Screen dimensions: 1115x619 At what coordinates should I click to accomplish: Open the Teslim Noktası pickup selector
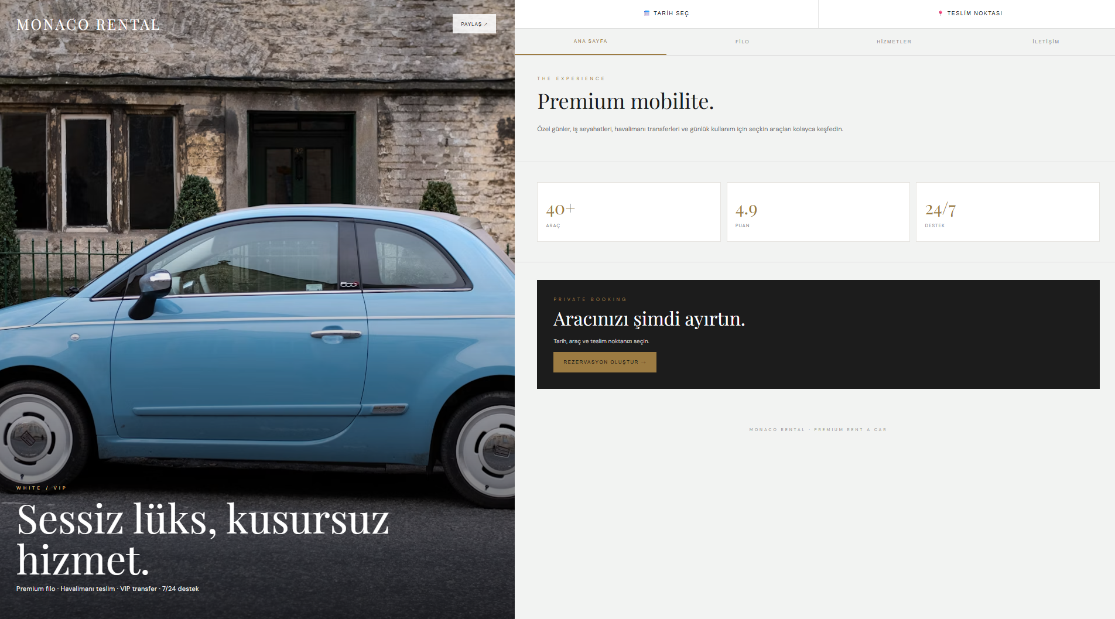(967, 13)
